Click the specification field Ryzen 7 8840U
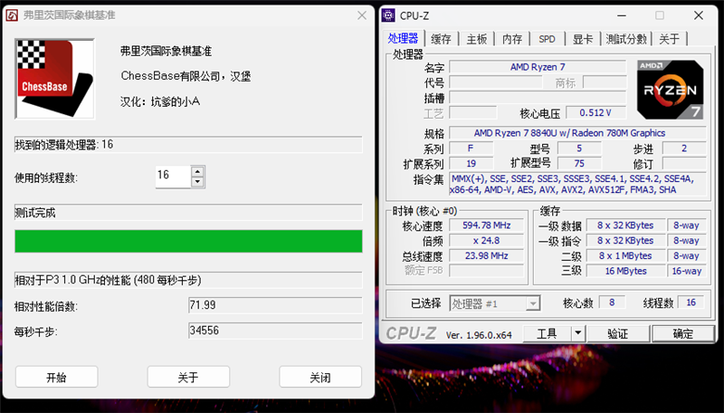This screenshot has height=413, width=724. coord(577,133)
